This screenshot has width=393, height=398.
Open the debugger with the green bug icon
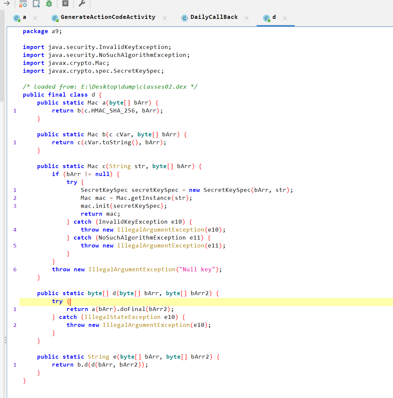pyautogui.click(x=49, y=4)
